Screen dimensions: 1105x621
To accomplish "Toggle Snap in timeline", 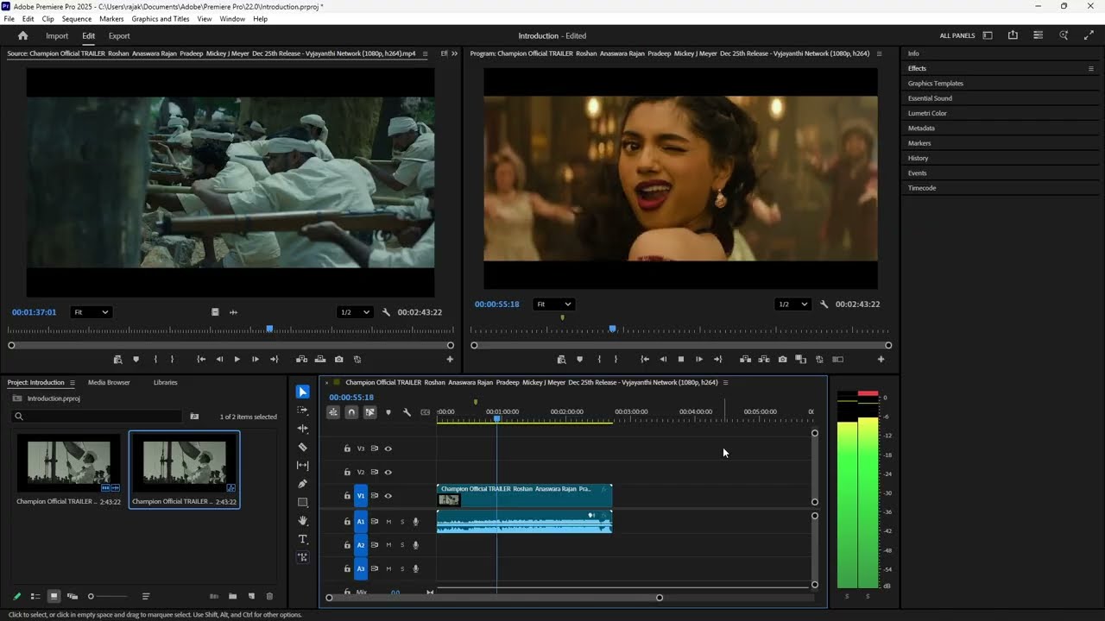I will pyautogui.click(x=351, y=412).
